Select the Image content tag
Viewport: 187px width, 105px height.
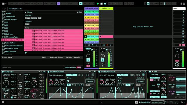coord(27,18)
